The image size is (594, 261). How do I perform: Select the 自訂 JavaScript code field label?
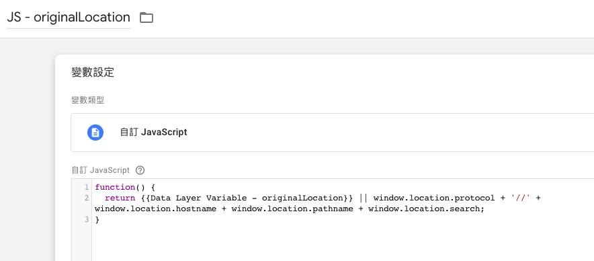click(x=100, y=170)
